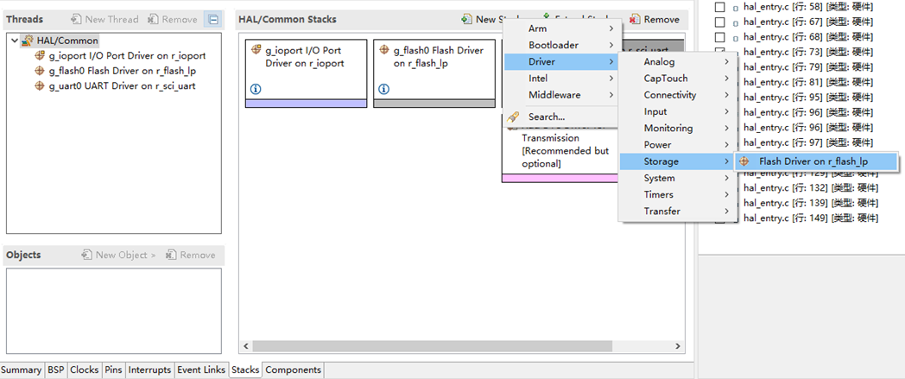Click Remove in the Threads header

pos(173,19)
